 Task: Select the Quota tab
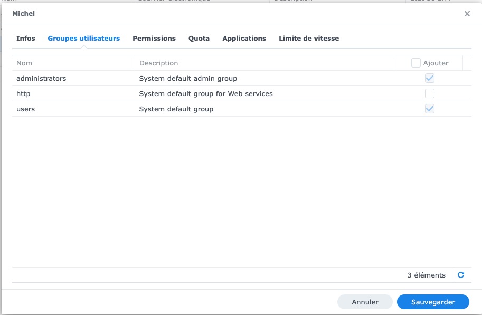point(199,39)
